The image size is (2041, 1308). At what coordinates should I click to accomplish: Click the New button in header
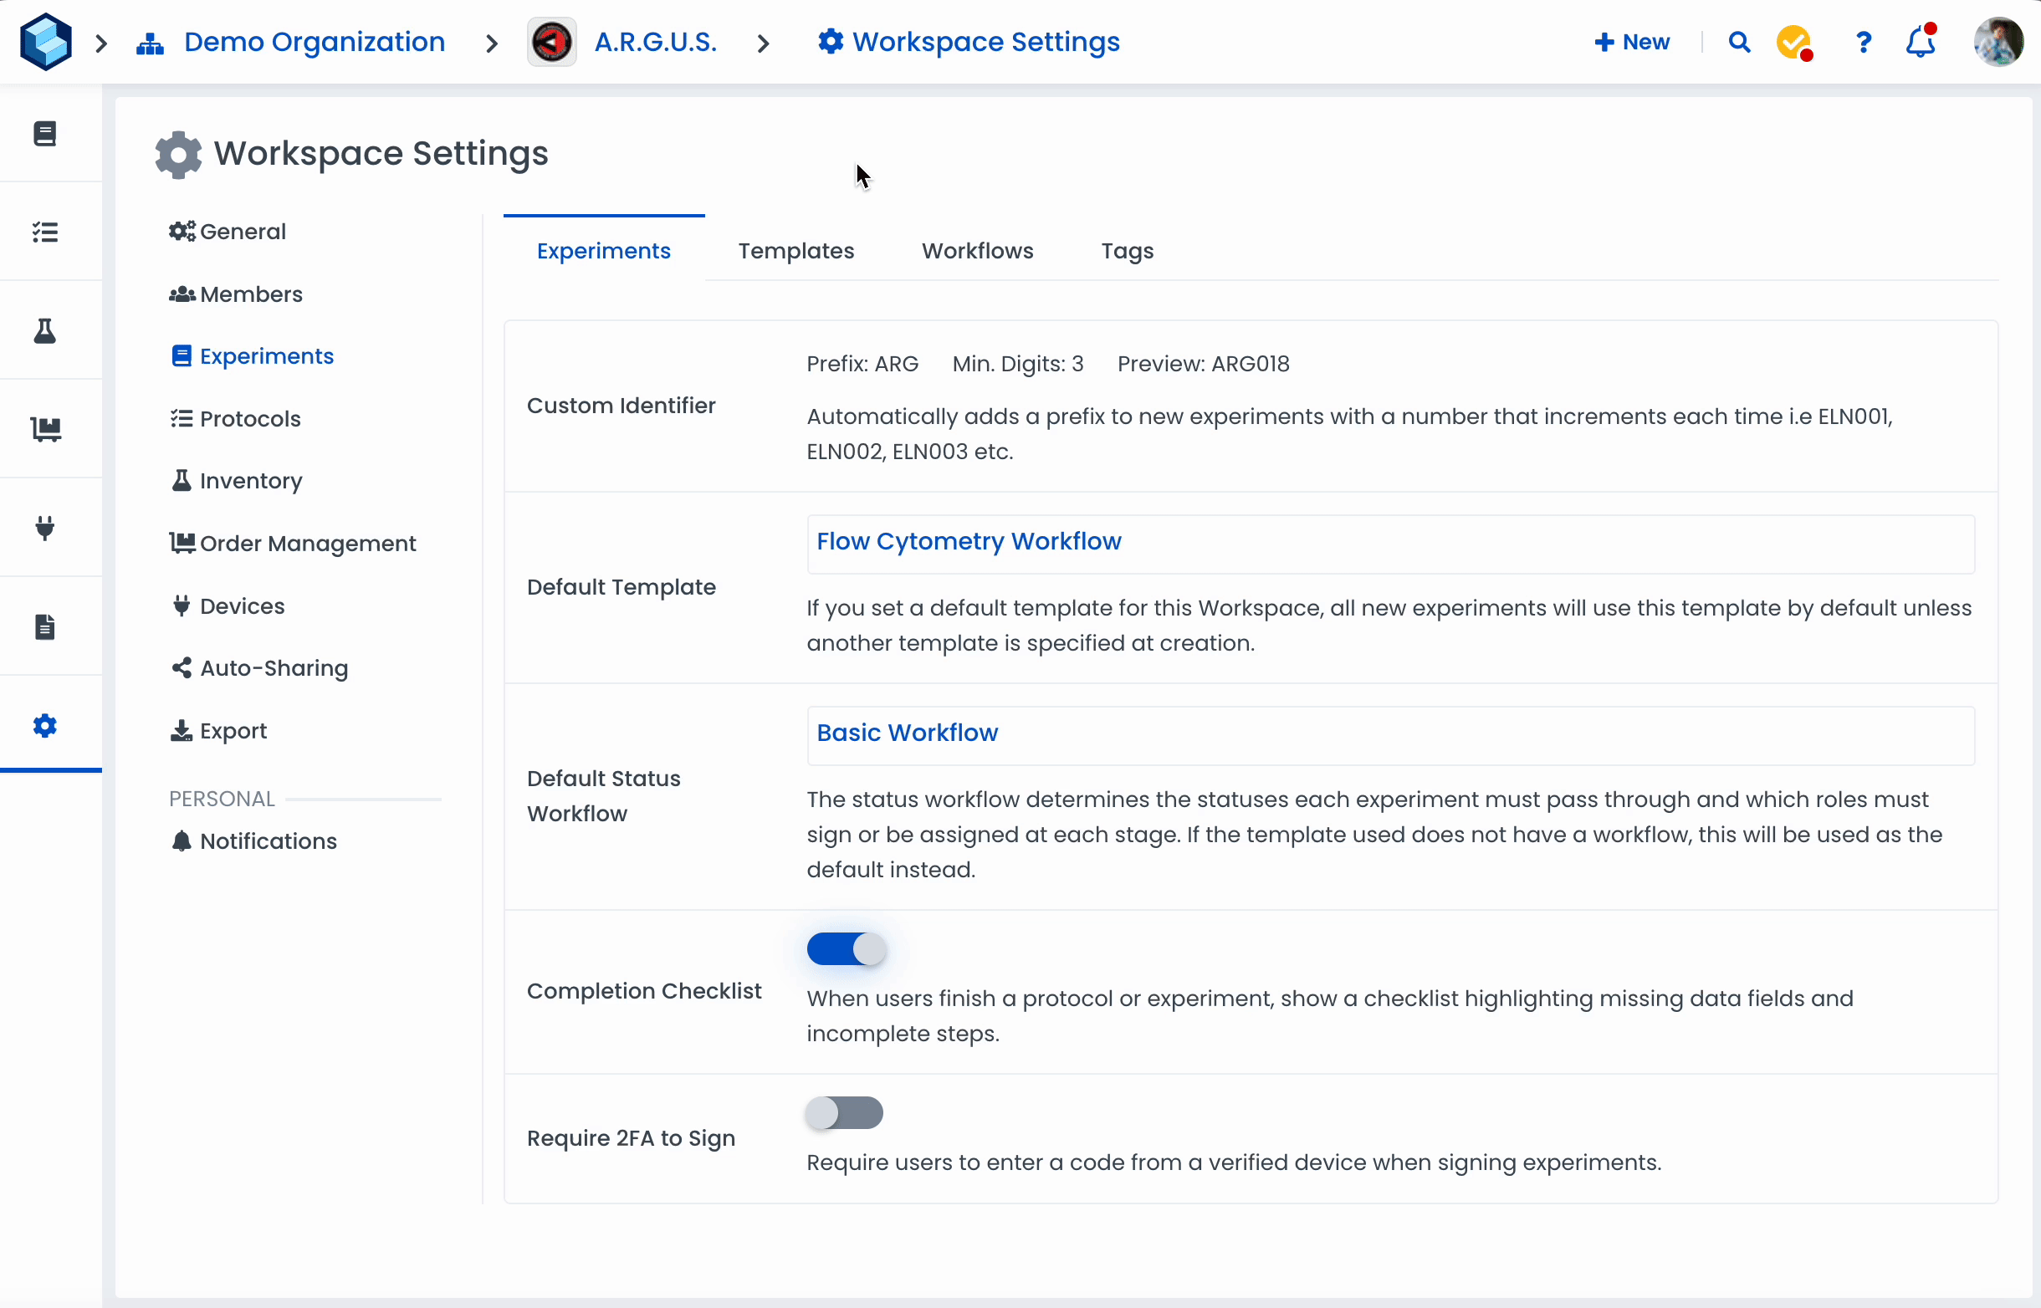coord(1632,42)
